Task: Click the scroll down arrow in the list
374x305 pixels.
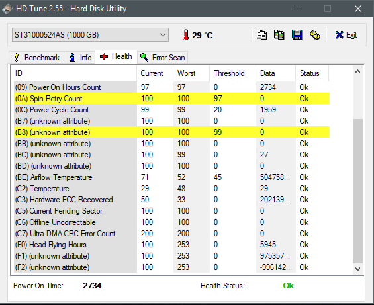Action: pos(357,269)
